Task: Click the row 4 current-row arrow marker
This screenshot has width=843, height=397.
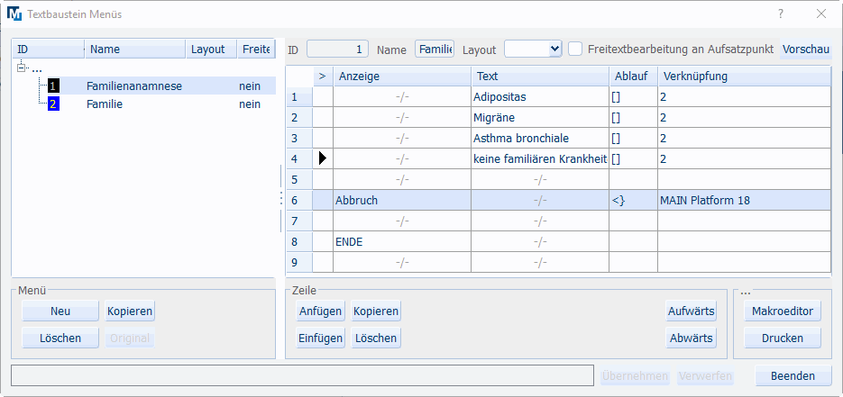Action: tap(323, 158)
